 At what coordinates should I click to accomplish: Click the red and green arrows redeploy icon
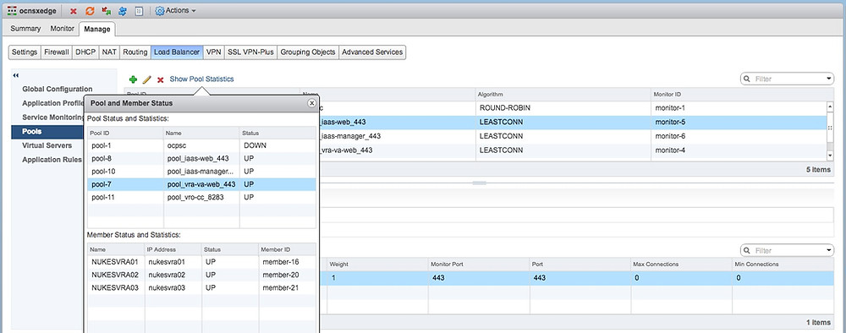(x=107, y=11)
